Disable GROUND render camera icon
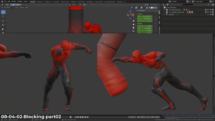The height and width of the screenshot is (121, 215). [x=213, y=14]
